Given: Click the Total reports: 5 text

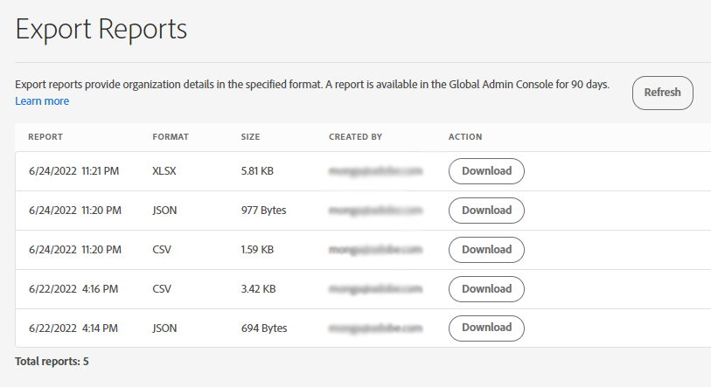Looking at the screenshot, I should [x=52, y=361].
